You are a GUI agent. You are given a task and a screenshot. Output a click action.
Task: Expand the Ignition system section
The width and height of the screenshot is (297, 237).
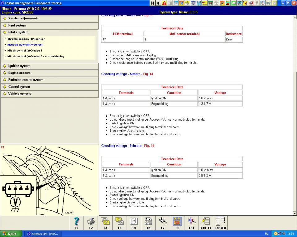point(49,66)
